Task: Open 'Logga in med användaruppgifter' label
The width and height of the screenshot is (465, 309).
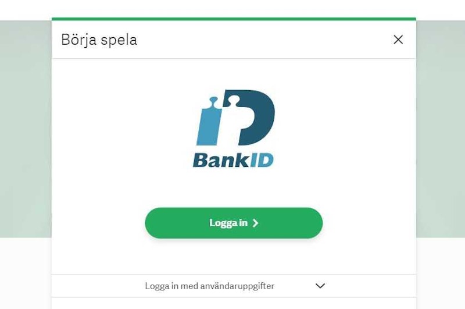Action: coord(209,286)
